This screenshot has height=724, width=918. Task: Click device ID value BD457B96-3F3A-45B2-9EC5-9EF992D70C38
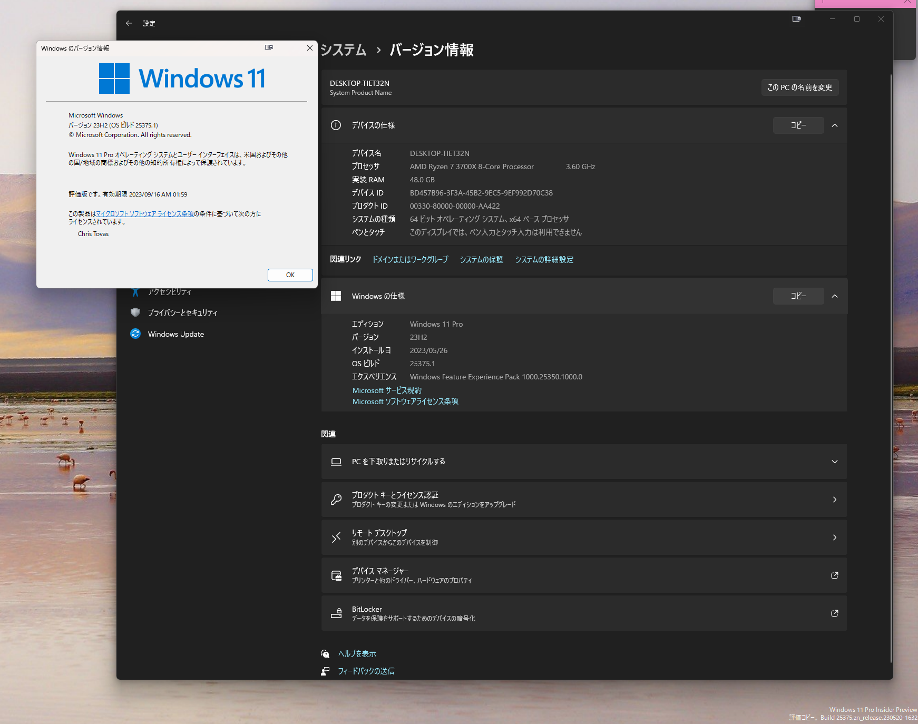pos(481,193)
